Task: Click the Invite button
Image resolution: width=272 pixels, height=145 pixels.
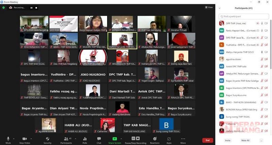Action: [x=227, y=140]
